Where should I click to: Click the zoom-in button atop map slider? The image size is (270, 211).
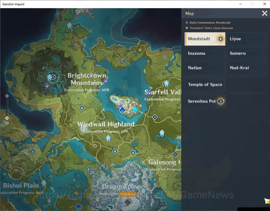pyautogui.click(x=7, y=96)
